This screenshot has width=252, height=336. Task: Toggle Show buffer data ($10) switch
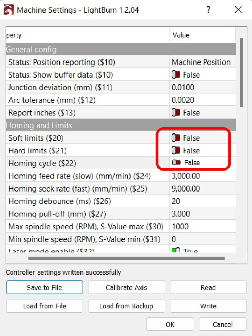(x=176, y=75)
